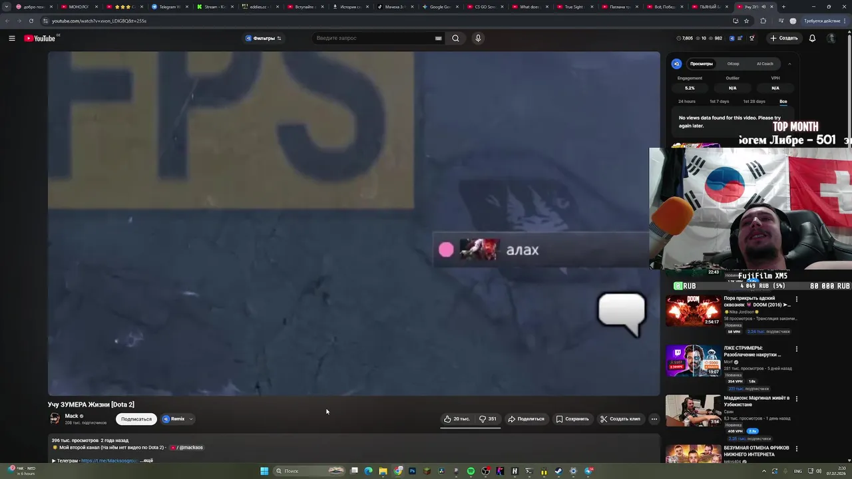Bookmark this page with star icon
Image resolution: width=852 pixels, height=479 pixels.
point(746,21)
